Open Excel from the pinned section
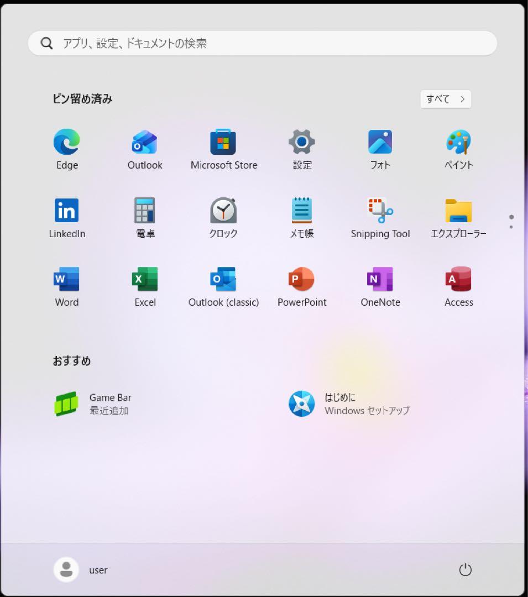 145,279
